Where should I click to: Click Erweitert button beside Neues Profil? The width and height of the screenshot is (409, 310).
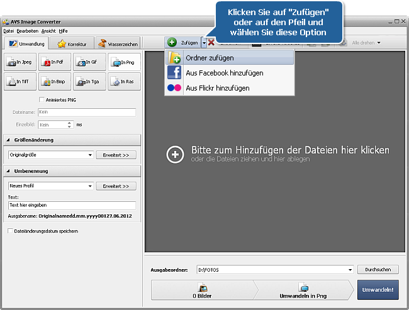point(116,186)
